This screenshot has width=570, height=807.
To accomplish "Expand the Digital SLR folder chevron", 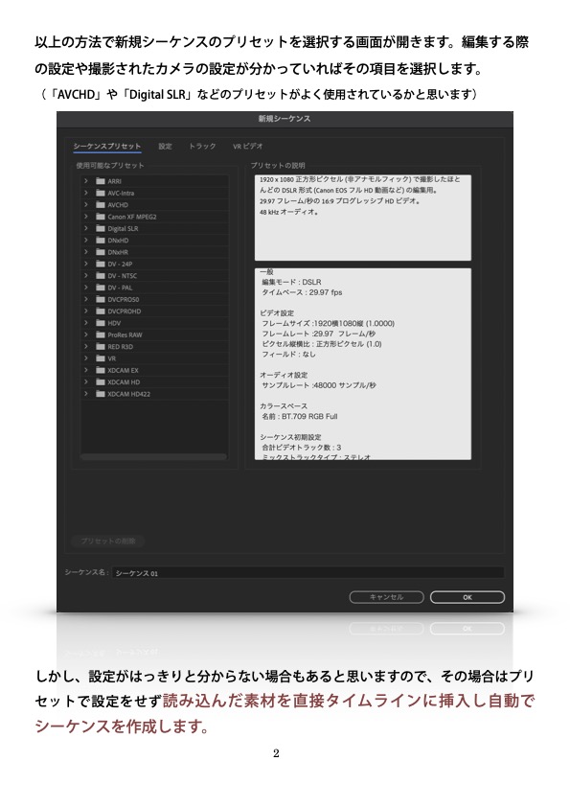I will click(x=86, y=228).
